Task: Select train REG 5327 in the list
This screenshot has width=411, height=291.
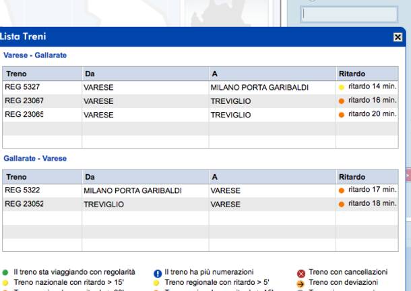Action: tap(20, 87)
